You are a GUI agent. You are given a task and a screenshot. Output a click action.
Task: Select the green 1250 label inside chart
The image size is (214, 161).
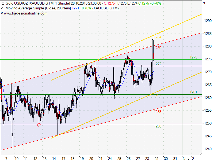pyautogui.click(x=158, y=126)
